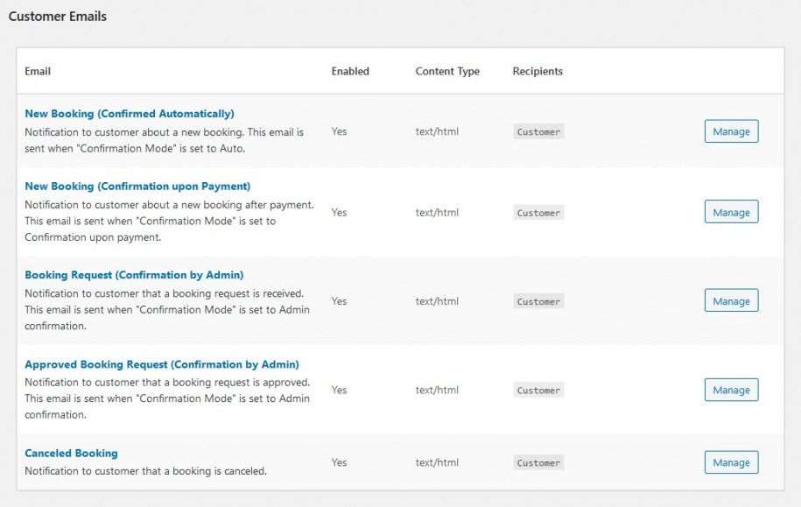Click the Email column header
801x507 pixels.
[38, 71]
